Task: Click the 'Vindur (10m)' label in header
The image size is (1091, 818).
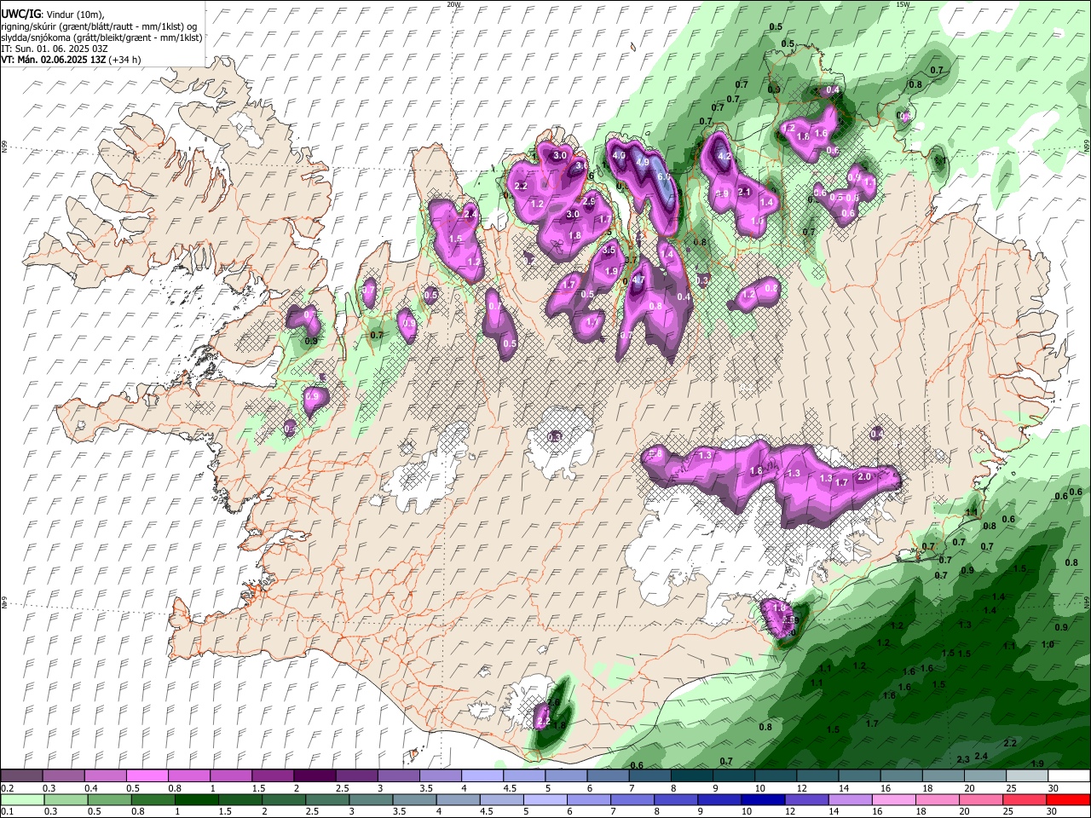Action: [74, 13]
